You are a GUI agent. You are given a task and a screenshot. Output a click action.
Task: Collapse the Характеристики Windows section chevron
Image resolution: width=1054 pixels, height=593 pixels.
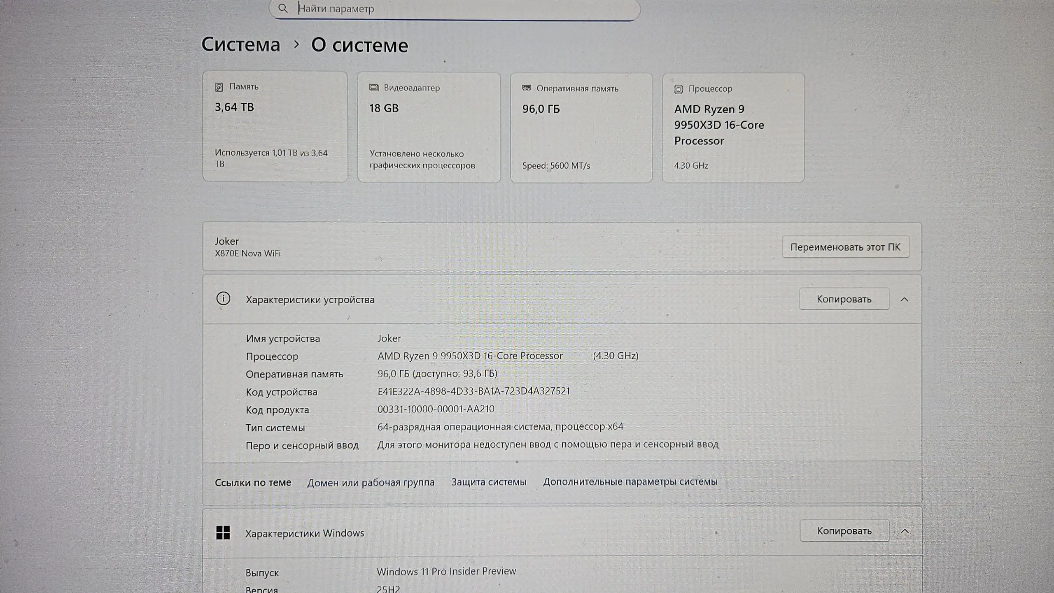tap(905, 531)
